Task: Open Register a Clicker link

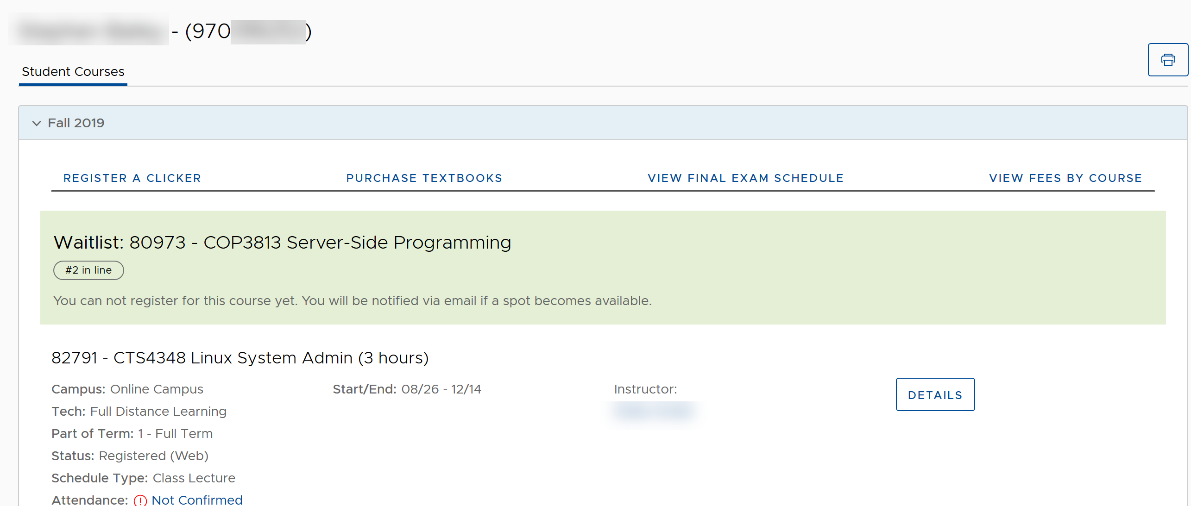Action: (132, 178)
